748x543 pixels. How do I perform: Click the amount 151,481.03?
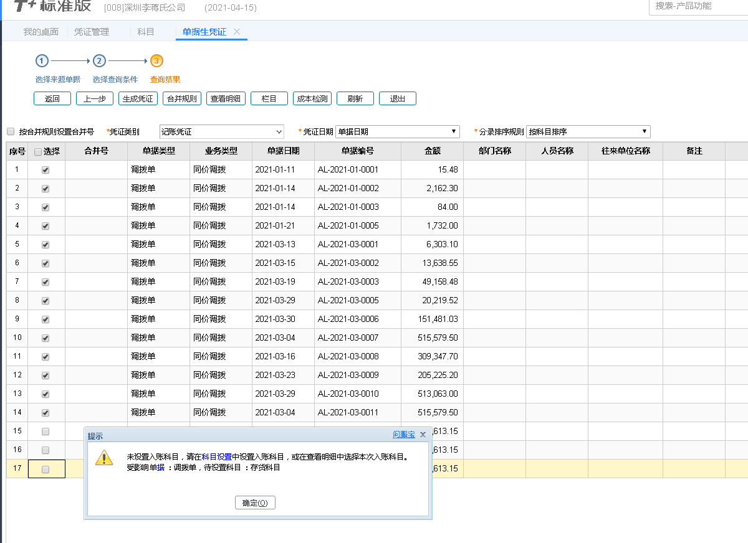439,319
